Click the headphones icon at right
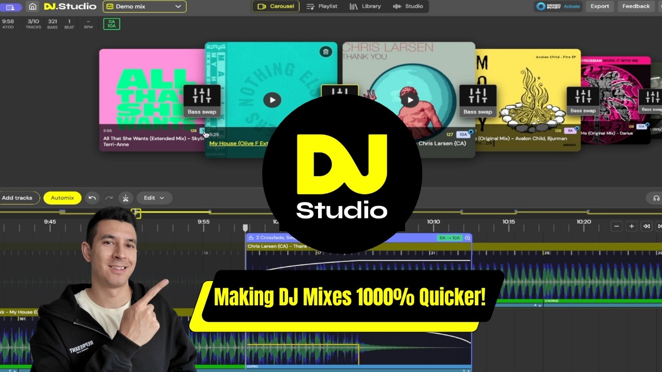The width and height of the screenshot is (662, 372). tap(656, 198)
